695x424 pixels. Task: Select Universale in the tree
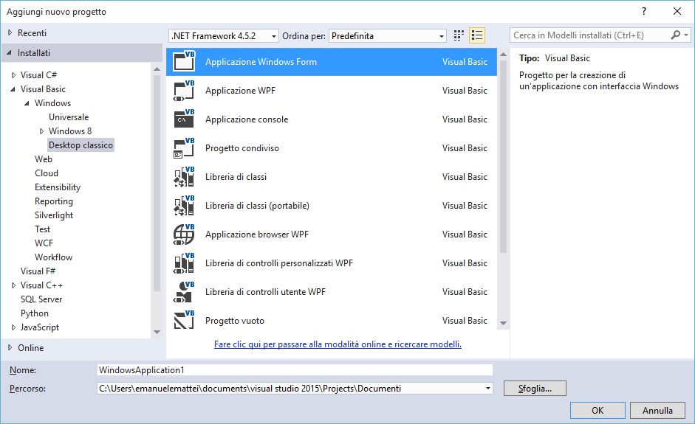pyautogui.click(x=69, y=117)
